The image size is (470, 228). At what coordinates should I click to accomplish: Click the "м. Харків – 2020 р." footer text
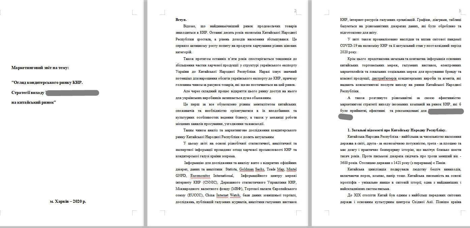coord(68,202)
